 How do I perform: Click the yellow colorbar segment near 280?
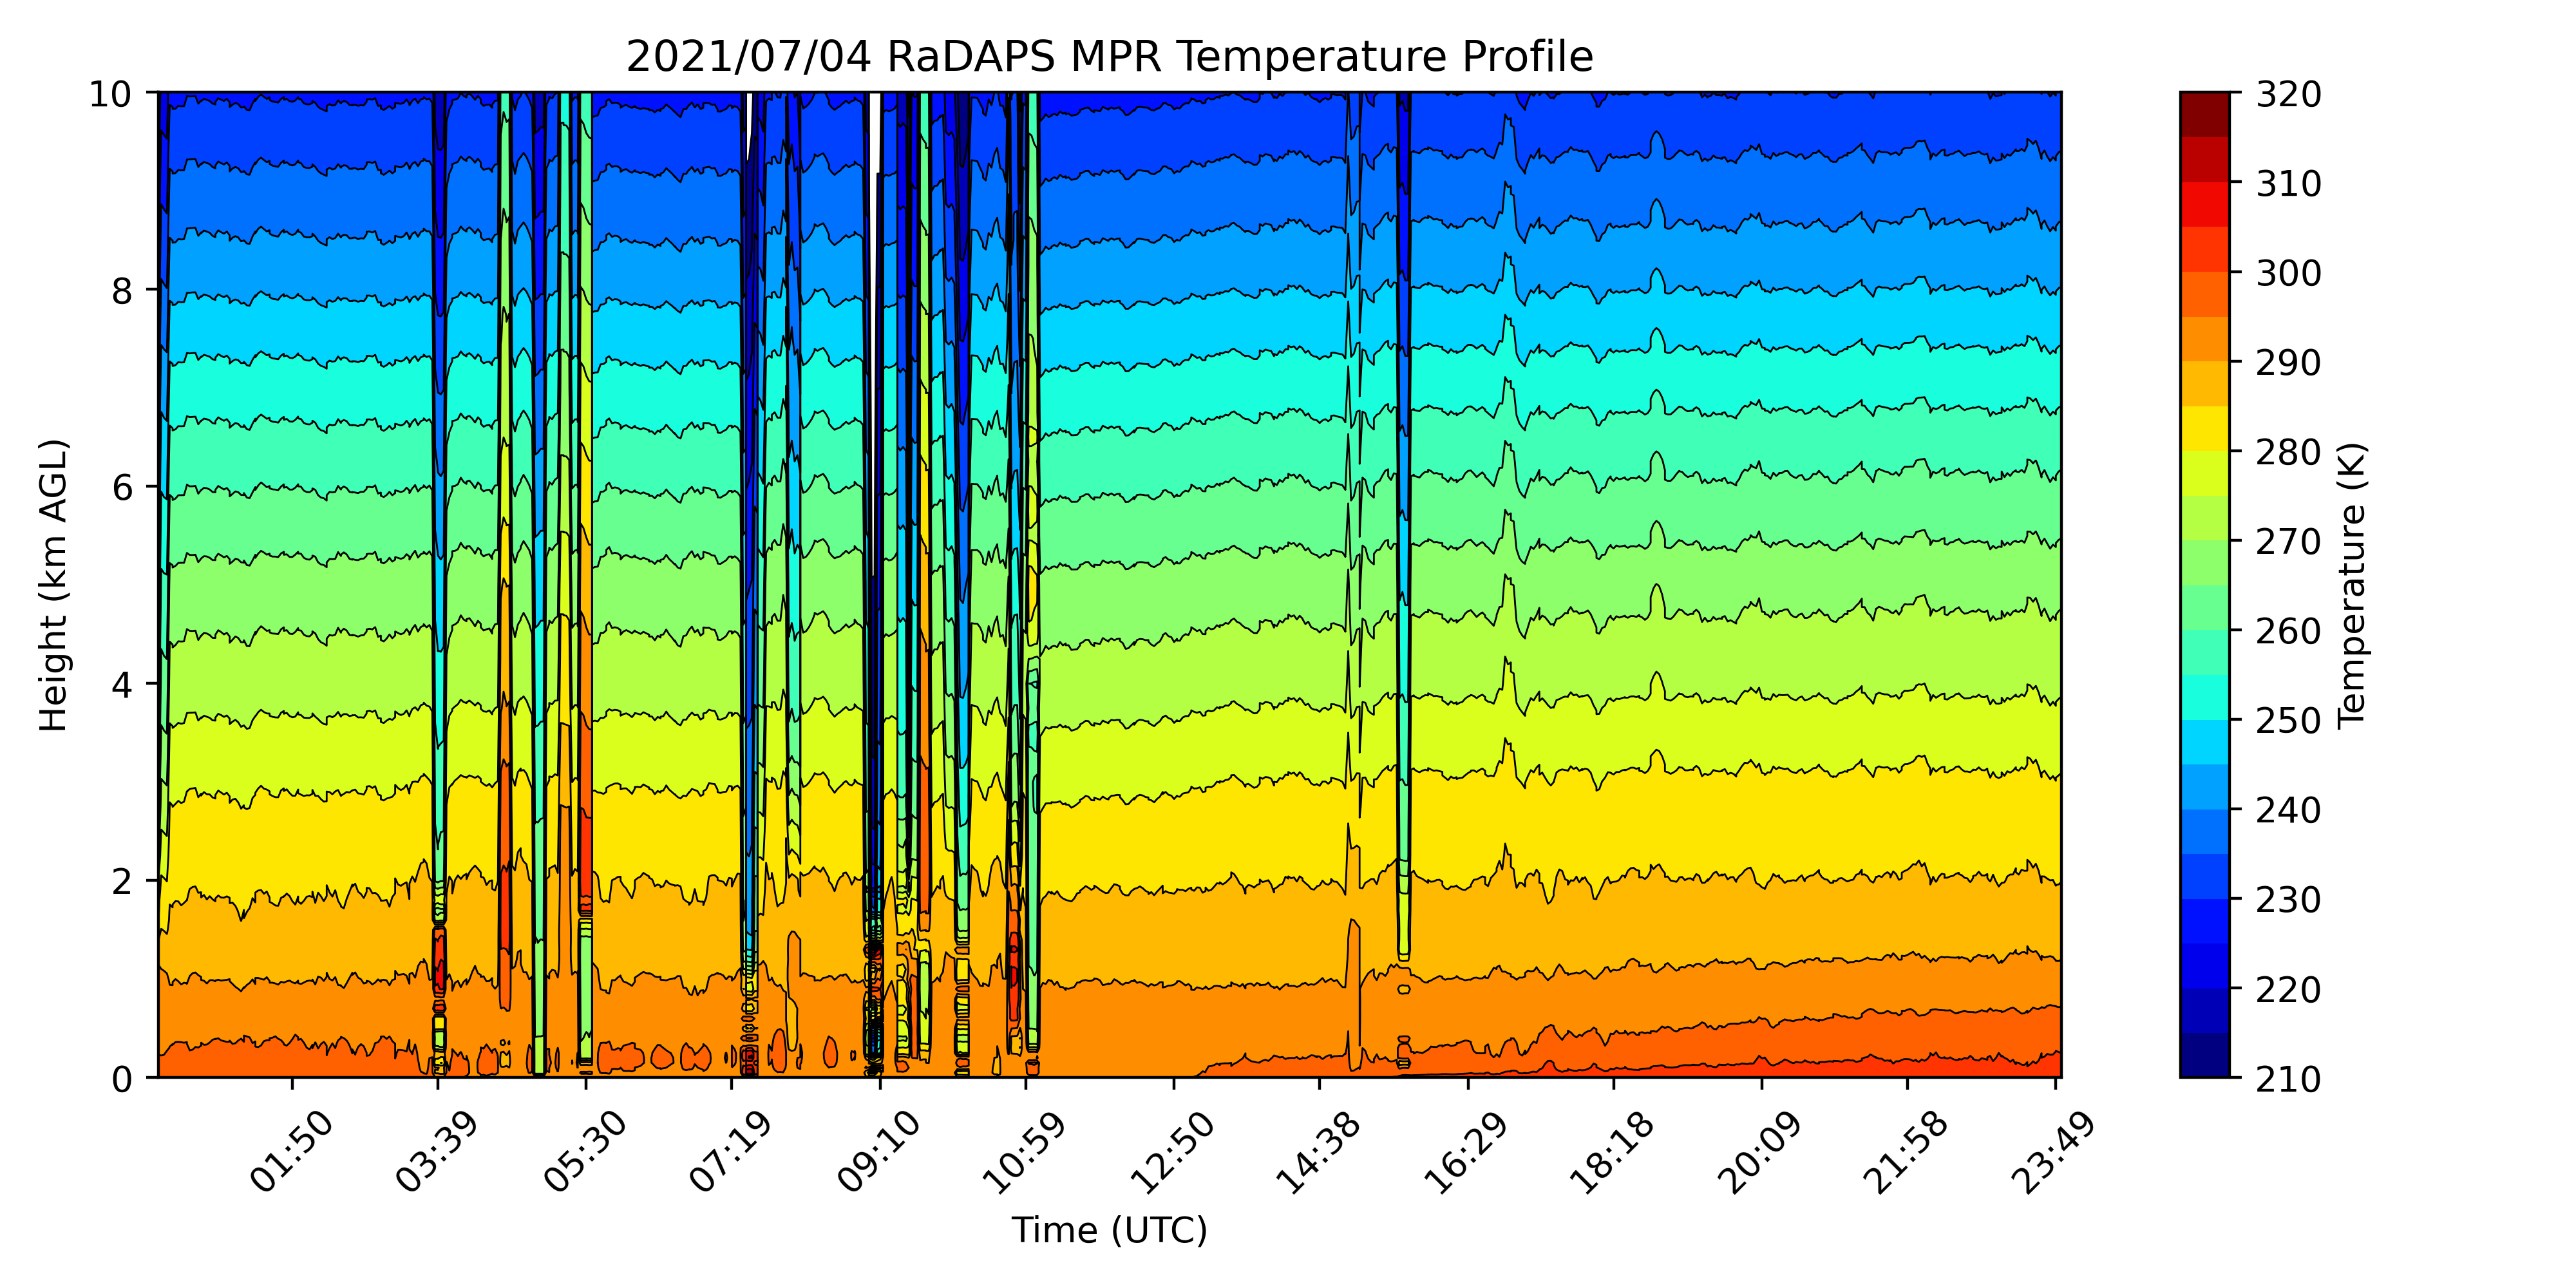(x=2205, y=428)
